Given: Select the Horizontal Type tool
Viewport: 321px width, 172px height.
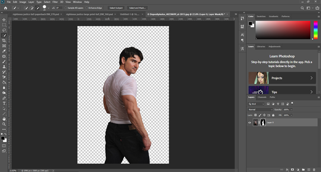Looking at the screenshot, I should (4, 103).
